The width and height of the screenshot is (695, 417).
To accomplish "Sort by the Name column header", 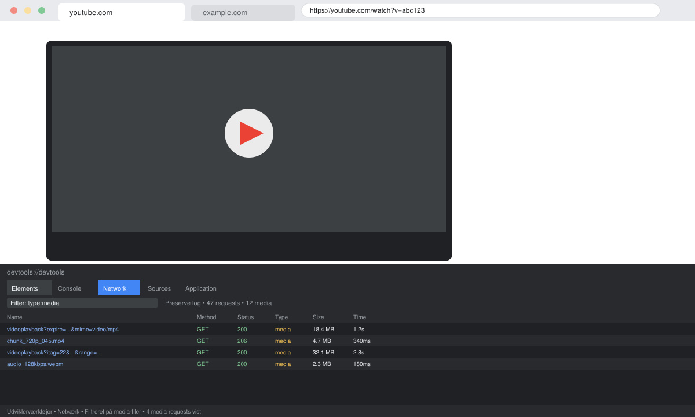I will 14,317.
